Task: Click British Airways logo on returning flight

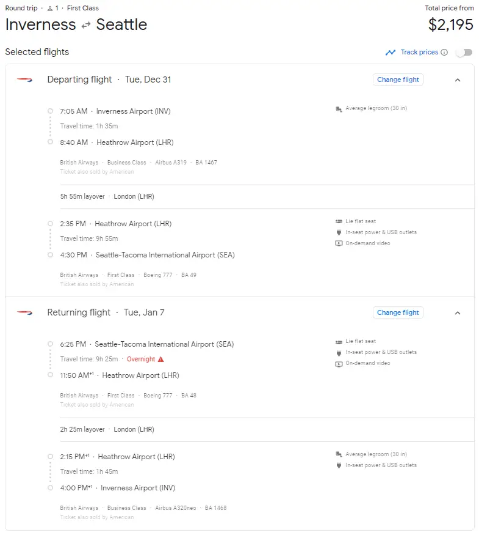Action: 24,312
